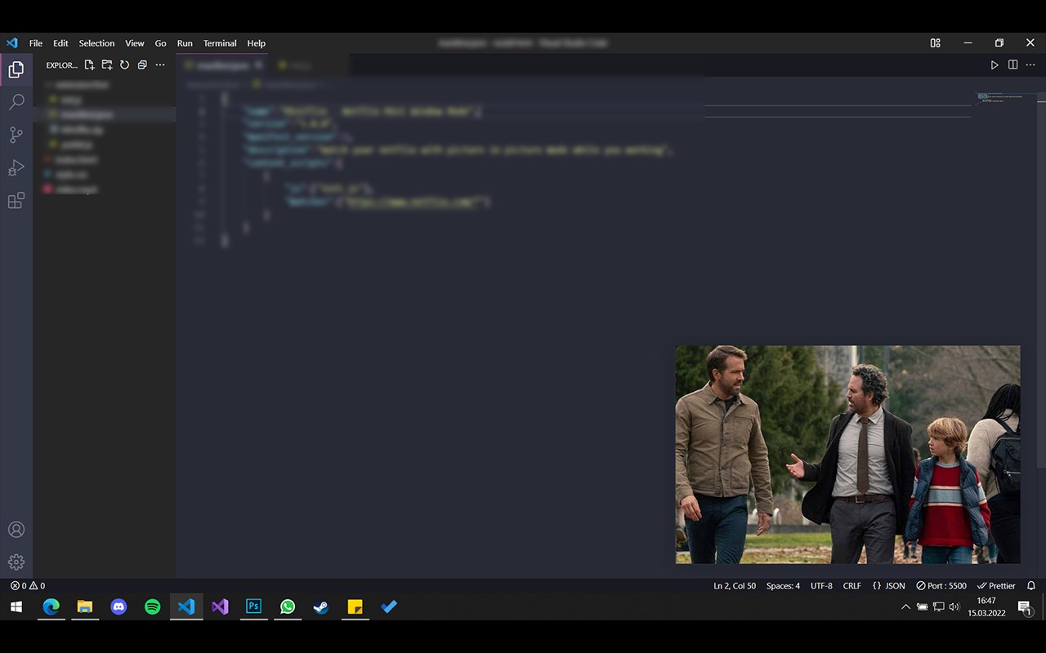This screenshot has width=1046, height=653.
Task: Open the Run and Debug view
Action: [16, 167]
